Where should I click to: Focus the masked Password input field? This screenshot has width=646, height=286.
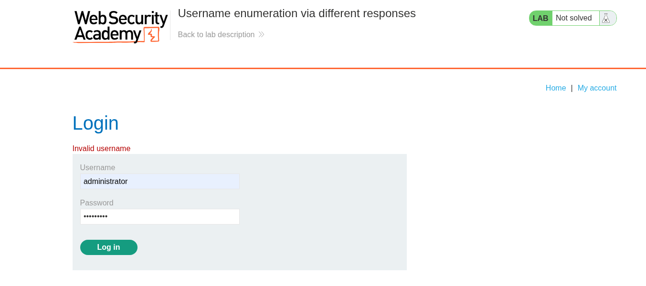(159, 217)
